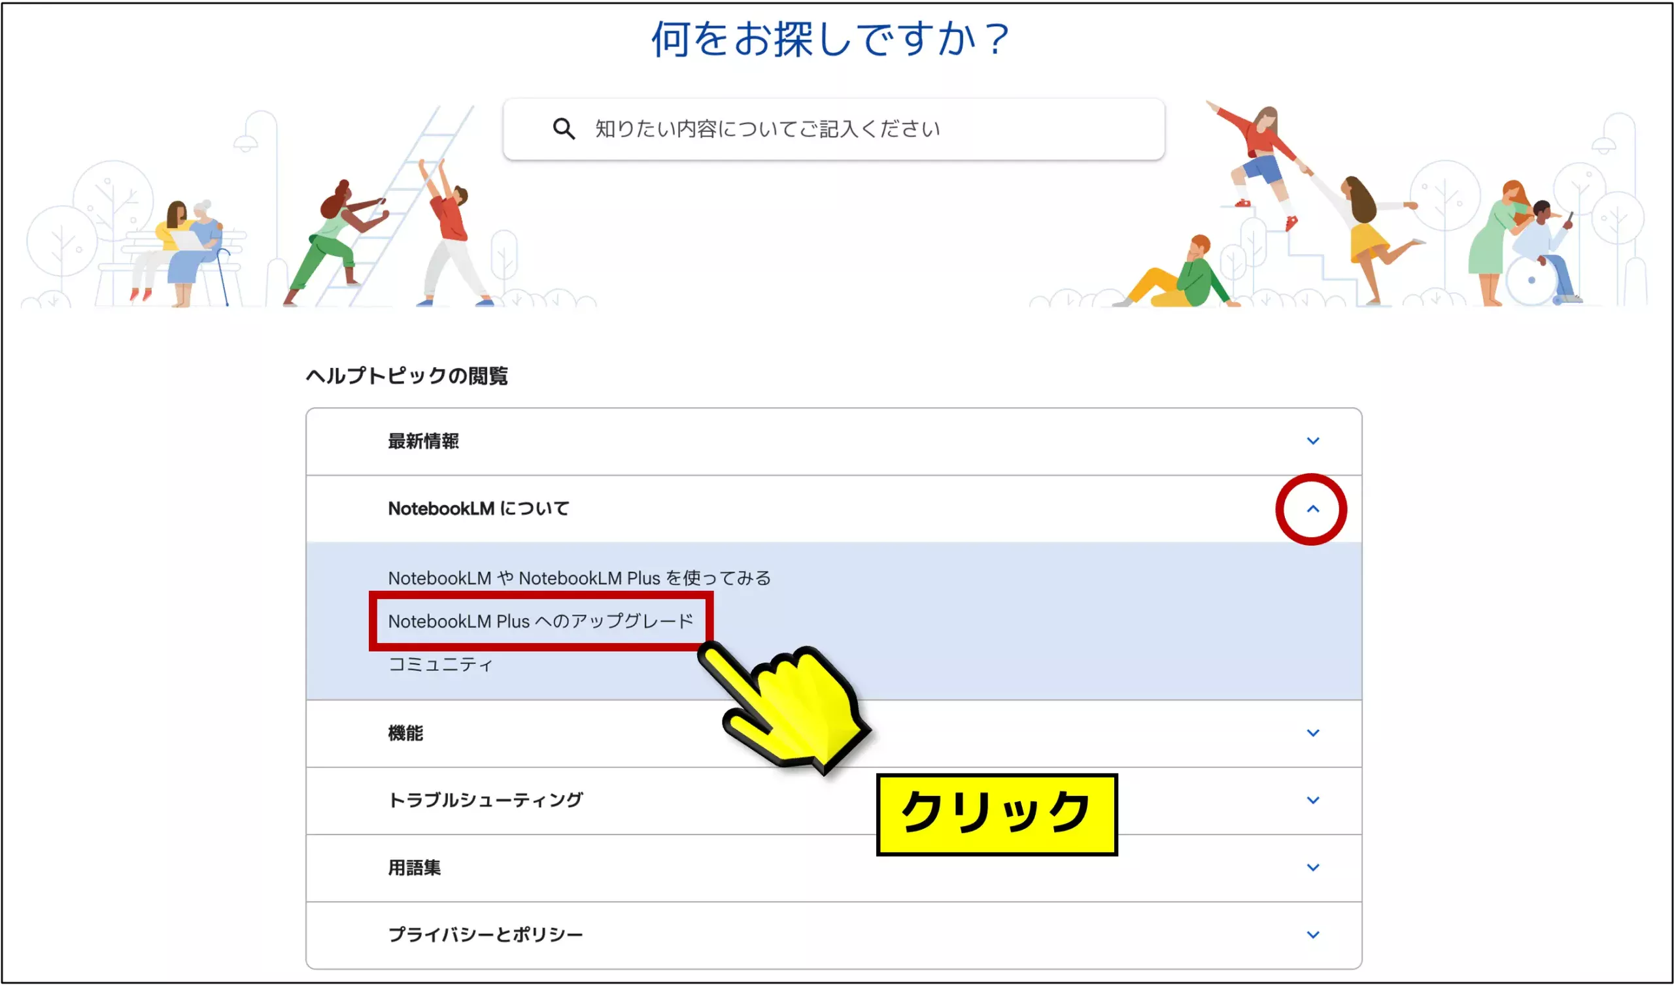The width and height of the screenshot is (1674, 986).
Task: Open NotebookLM Plus へのアップグレード link
Action: click(x=541, y=621)
